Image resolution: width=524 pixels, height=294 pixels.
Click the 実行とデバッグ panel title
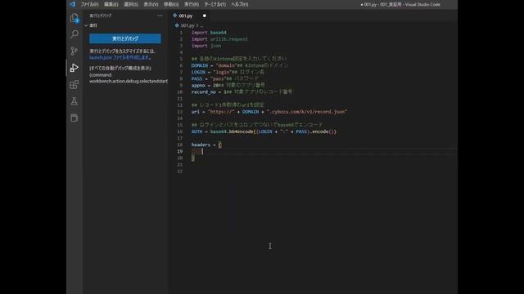click(x=101, y=16)
